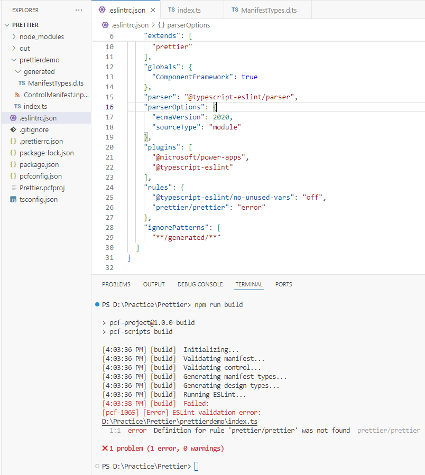This screenshot has height=475, width=425.
Task: Open the PROBLEMS panel tab
Action: click(x=116, y=284)
